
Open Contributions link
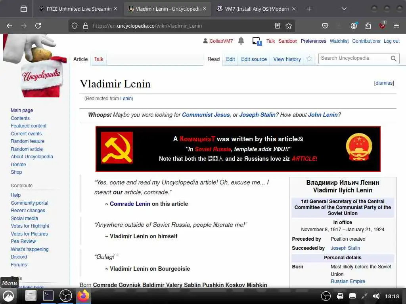point(366,41)
